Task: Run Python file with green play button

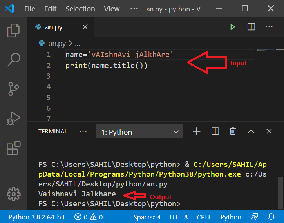Action: click(233, 27)
